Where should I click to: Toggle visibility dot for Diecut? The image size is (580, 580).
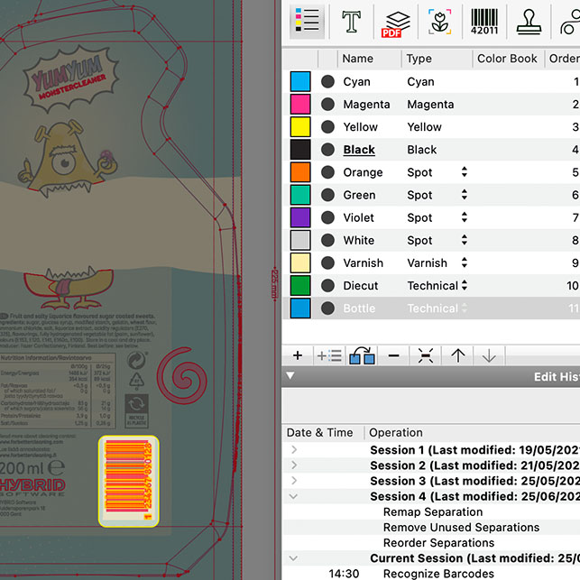[327, 286]
